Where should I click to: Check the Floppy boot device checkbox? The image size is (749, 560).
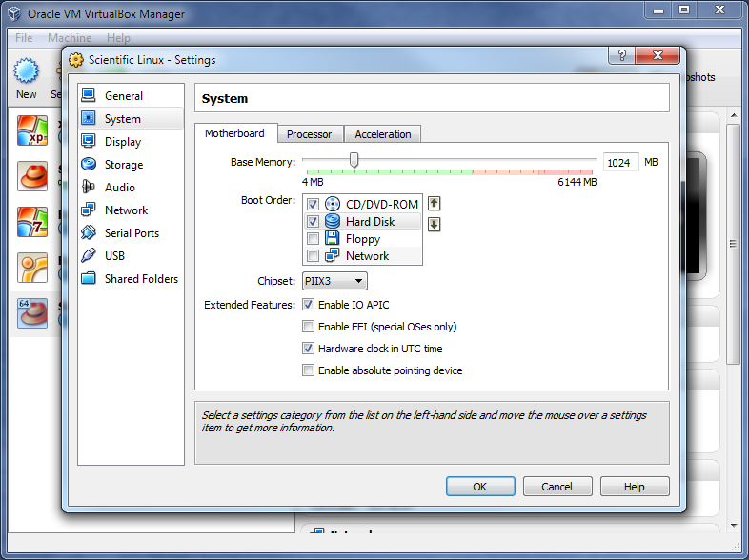(x=313, y=239)
